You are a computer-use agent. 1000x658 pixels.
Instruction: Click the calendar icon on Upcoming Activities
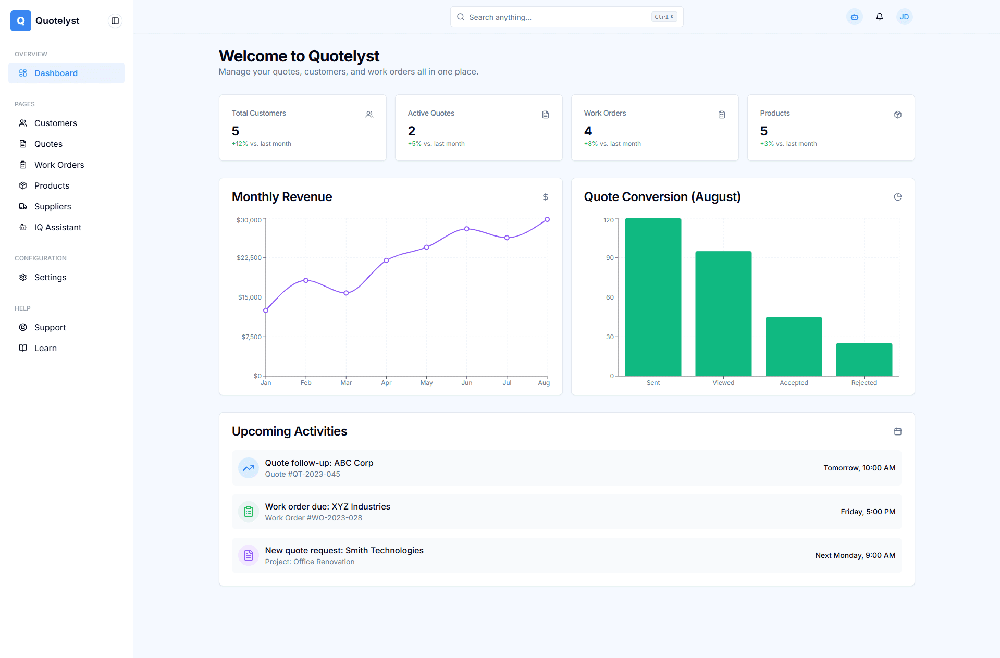click(x=897, y=431)
